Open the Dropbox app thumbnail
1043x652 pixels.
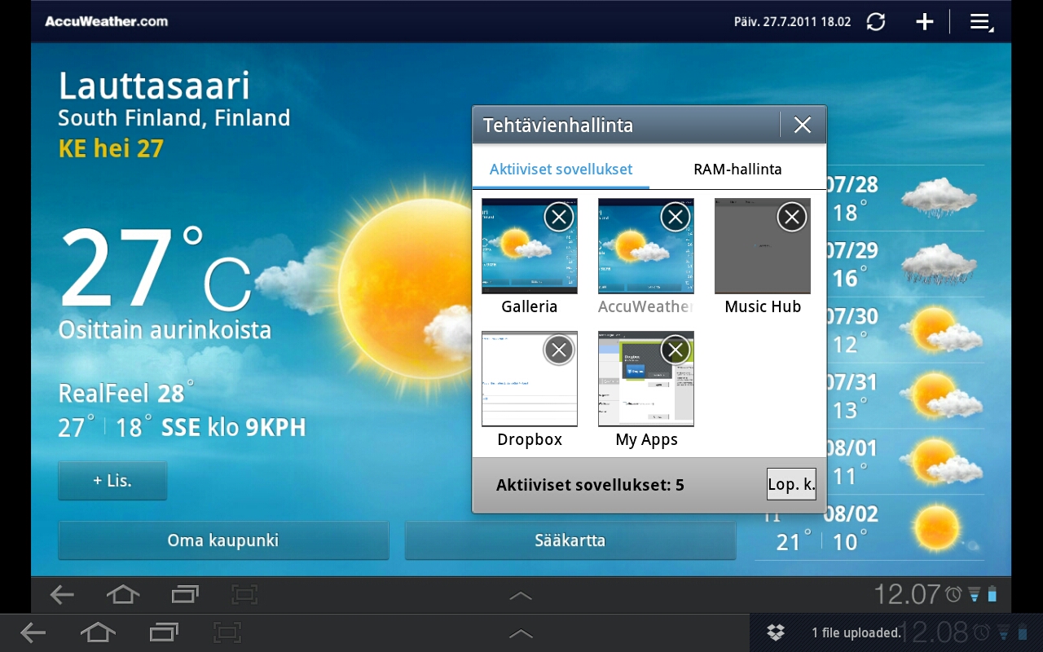pyautogui.click(x=530, y=379)
